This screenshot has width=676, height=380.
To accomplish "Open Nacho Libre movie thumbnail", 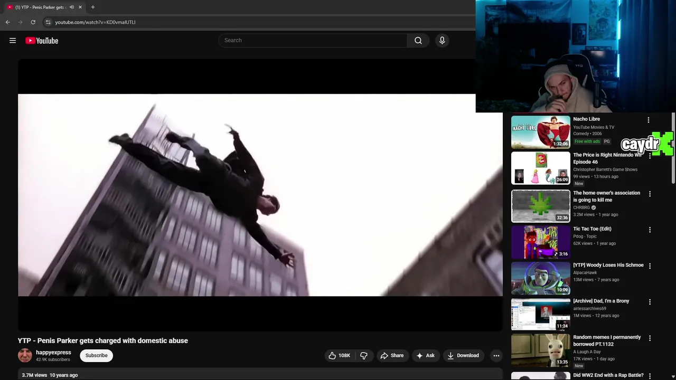I will 541,132.
